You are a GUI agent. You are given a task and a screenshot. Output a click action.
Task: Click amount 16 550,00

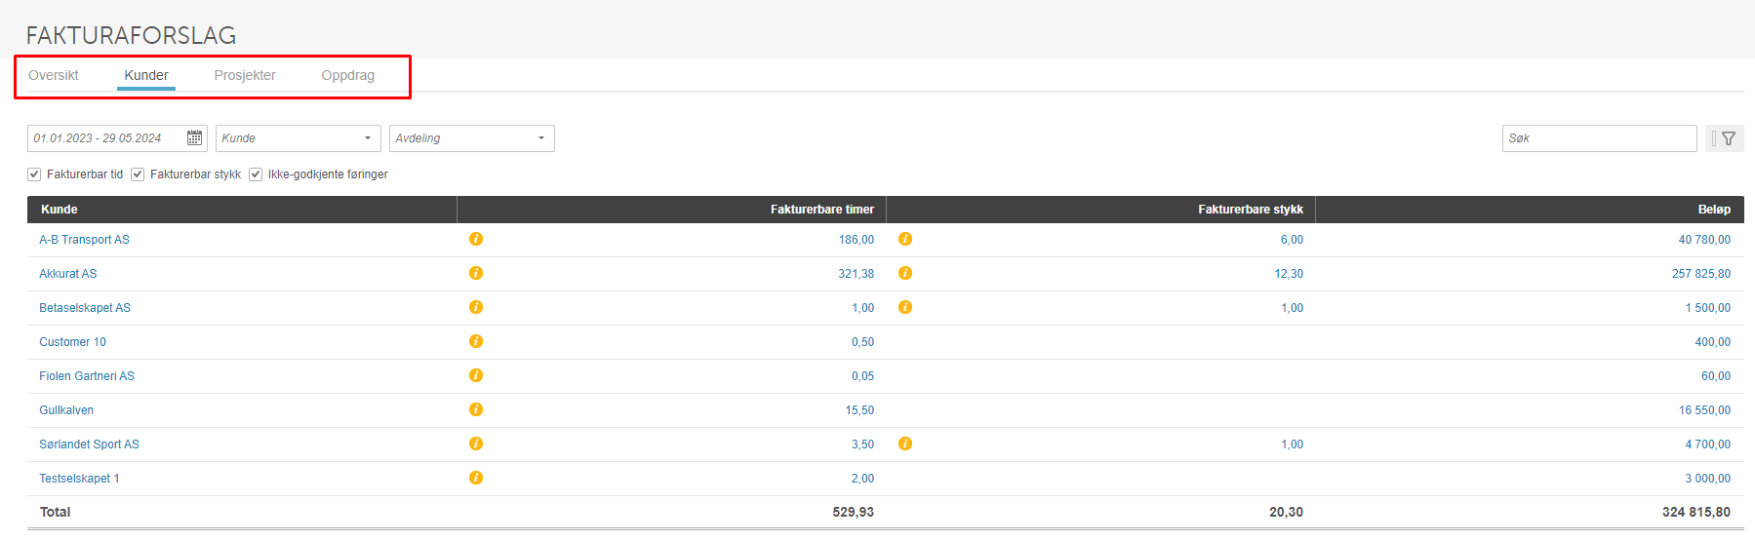[1704, 410]
